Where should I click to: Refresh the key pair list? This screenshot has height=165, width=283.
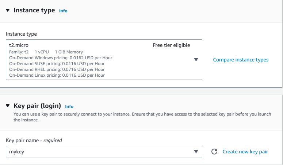point(214,152)
